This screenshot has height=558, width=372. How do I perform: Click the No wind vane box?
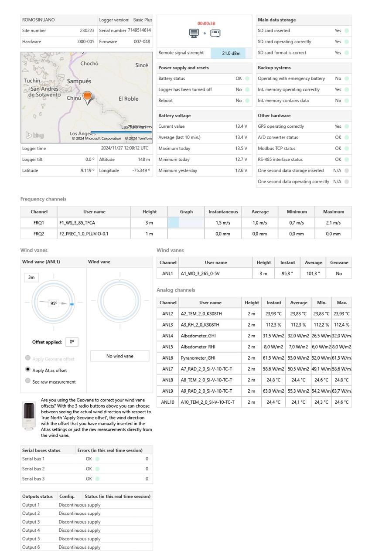tap(120, 356)
